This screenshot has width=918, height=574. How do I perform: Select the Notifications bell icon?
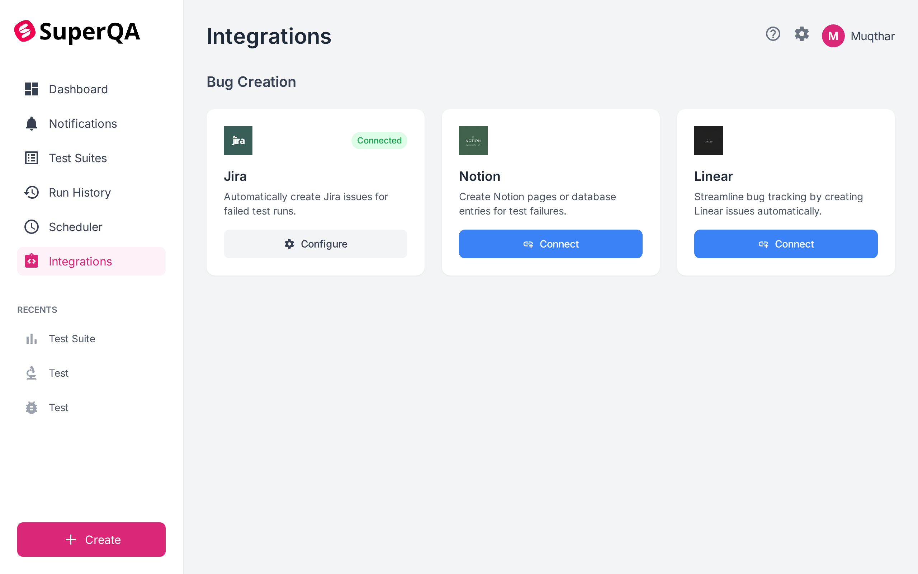(x=32, y=123)
